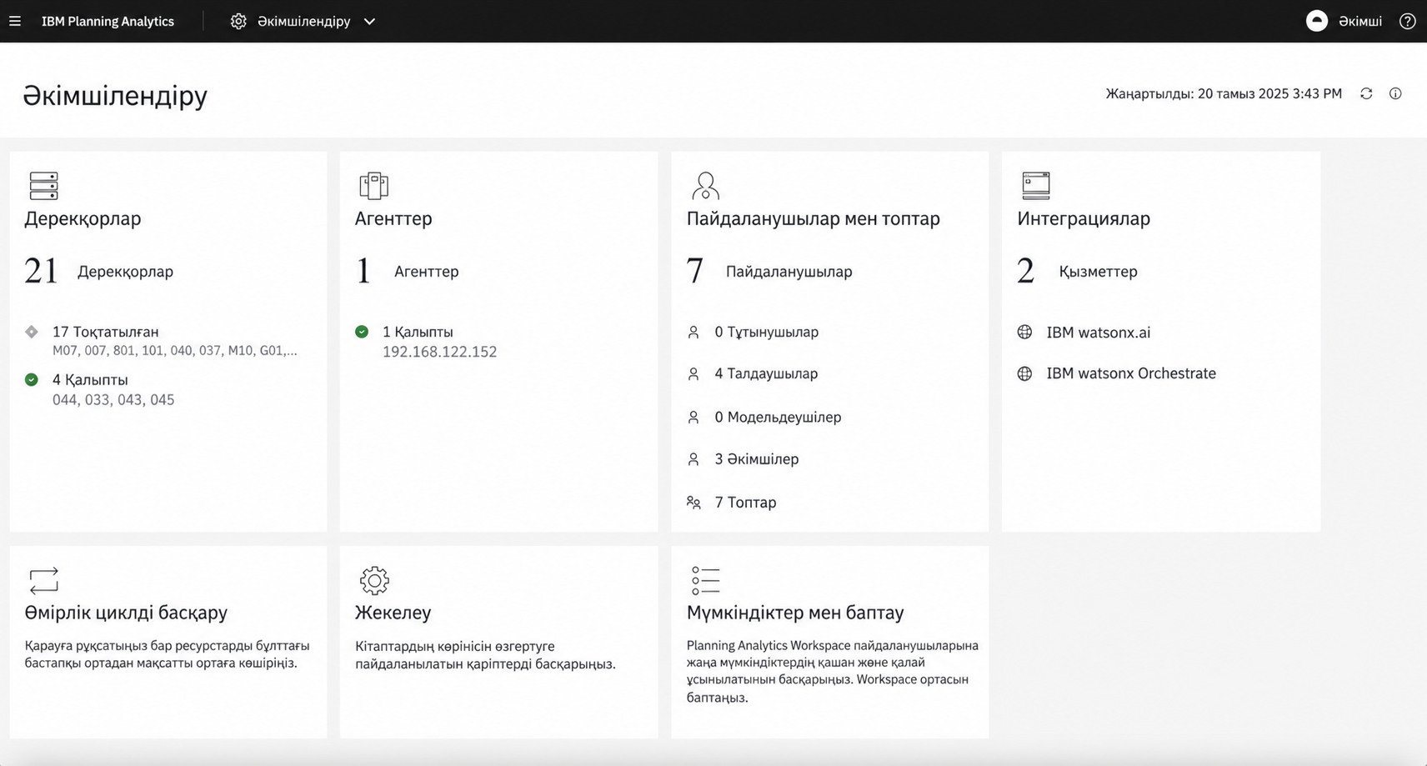Screen dimensions: 1427x766
Task: Open the Жекелеу card title
Action: pos(393,613)
